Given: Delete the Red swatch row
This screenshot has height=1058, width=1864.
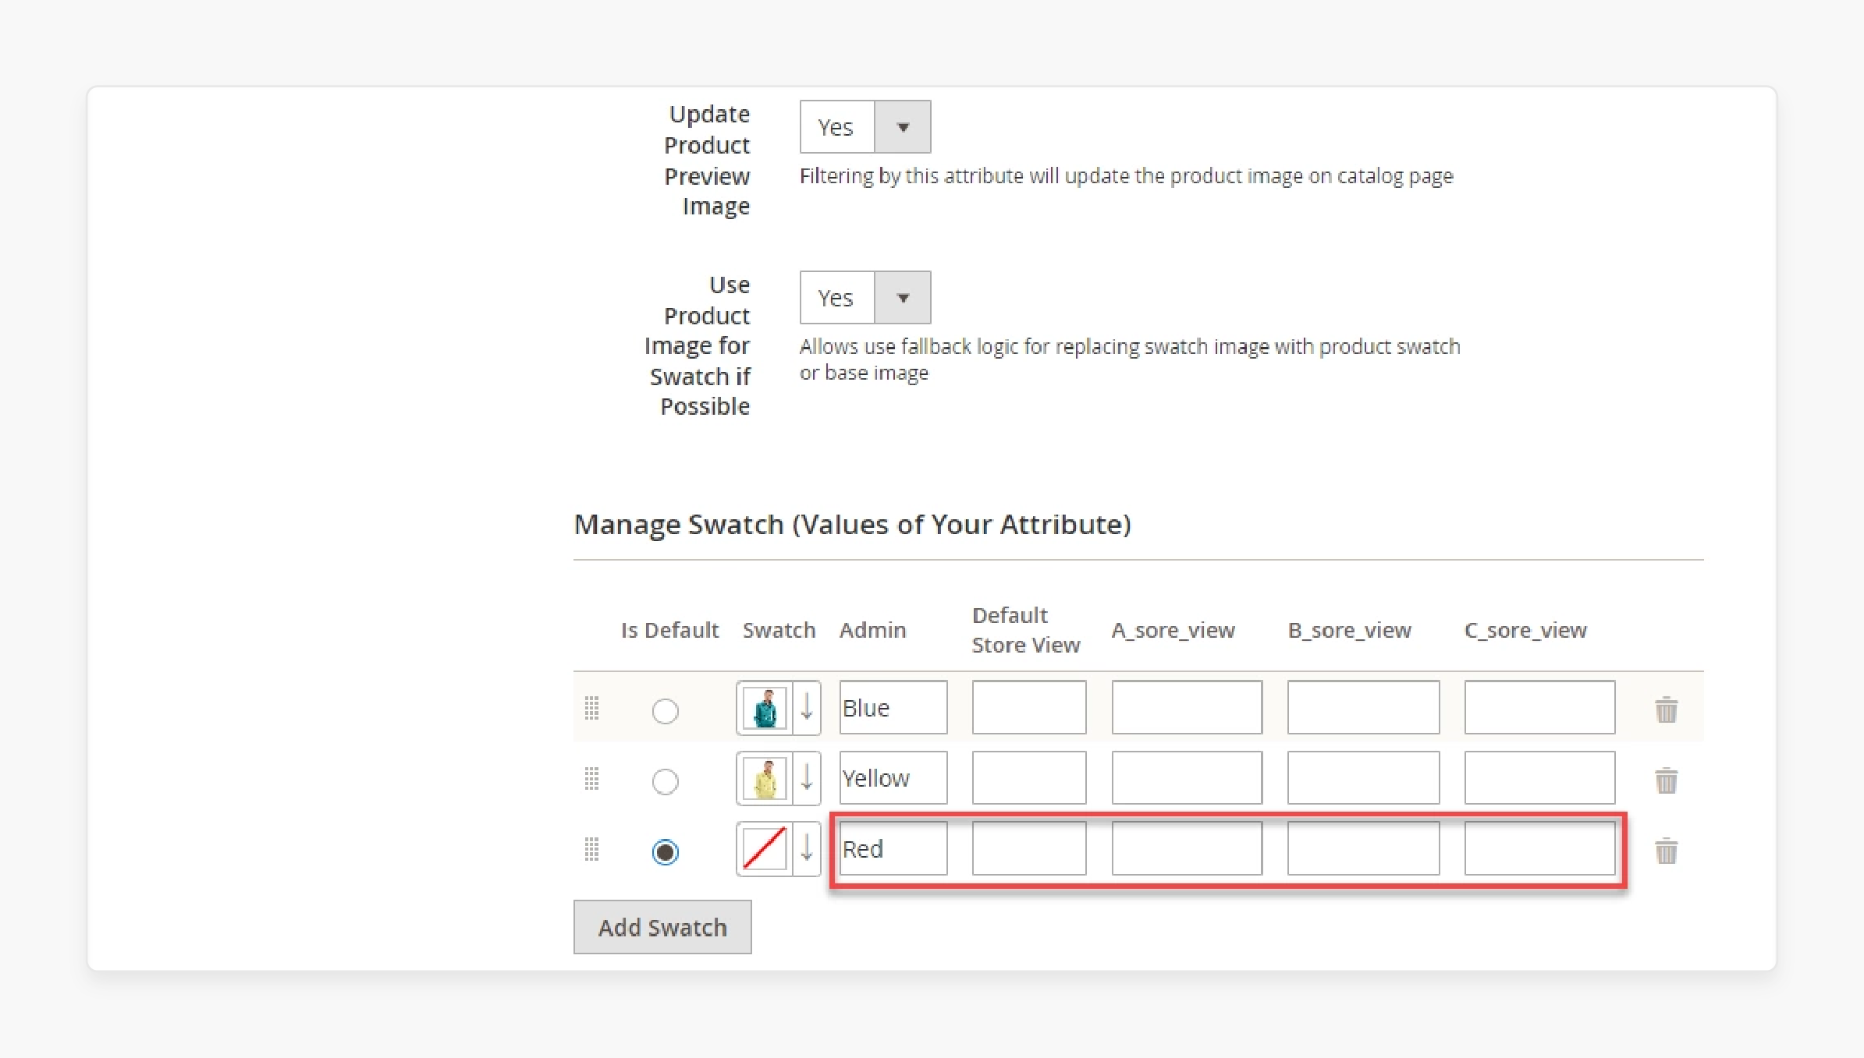Looking at the screenshot, I should pos(1666,850).
